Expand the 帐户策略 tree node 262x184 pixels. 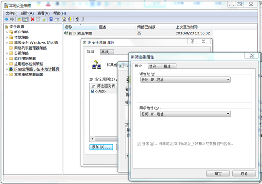7,32
